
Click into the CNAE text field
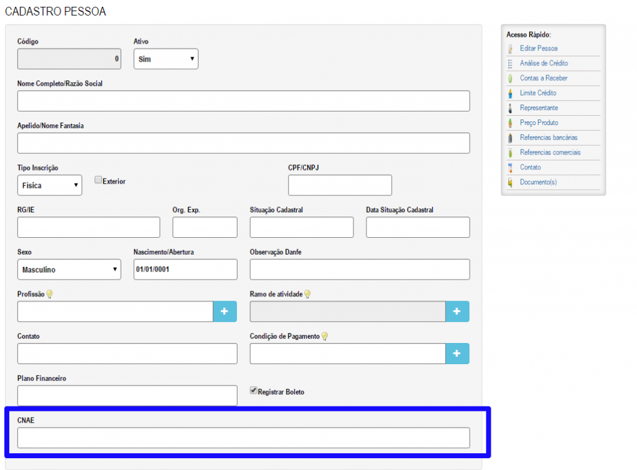[243, 438]
